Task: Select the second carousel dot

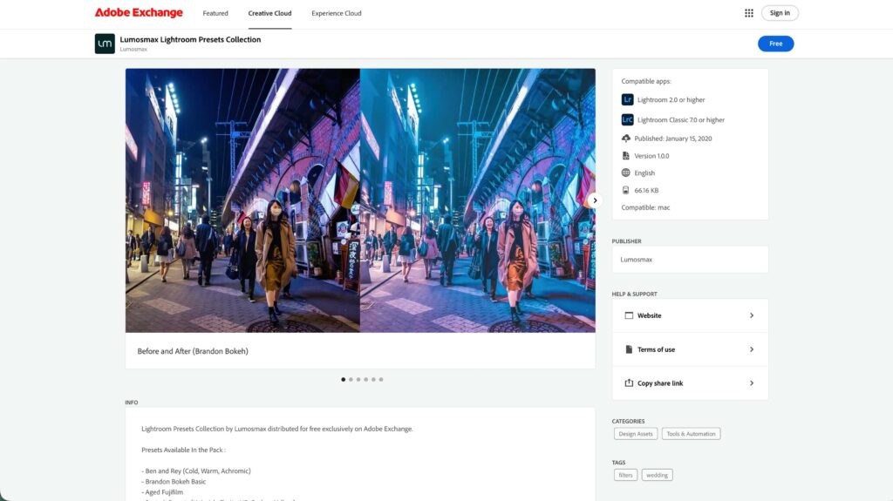Action: [x=351, y=379]
